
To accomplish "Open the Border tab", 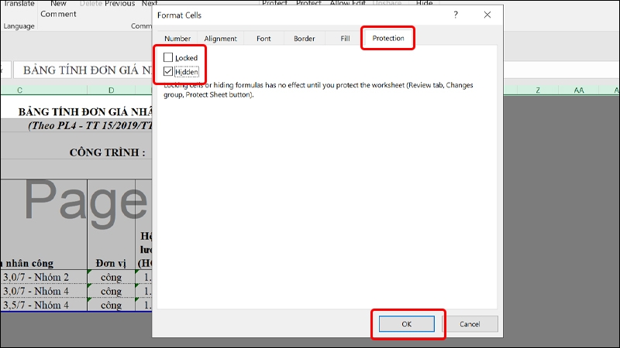I will [x=304, y=38].
